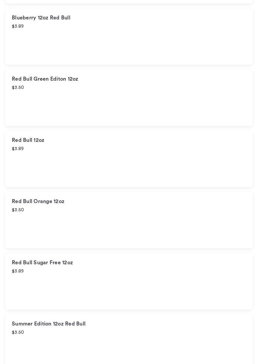Click the $3.50 price under Green Editon

tap(18, 88)
